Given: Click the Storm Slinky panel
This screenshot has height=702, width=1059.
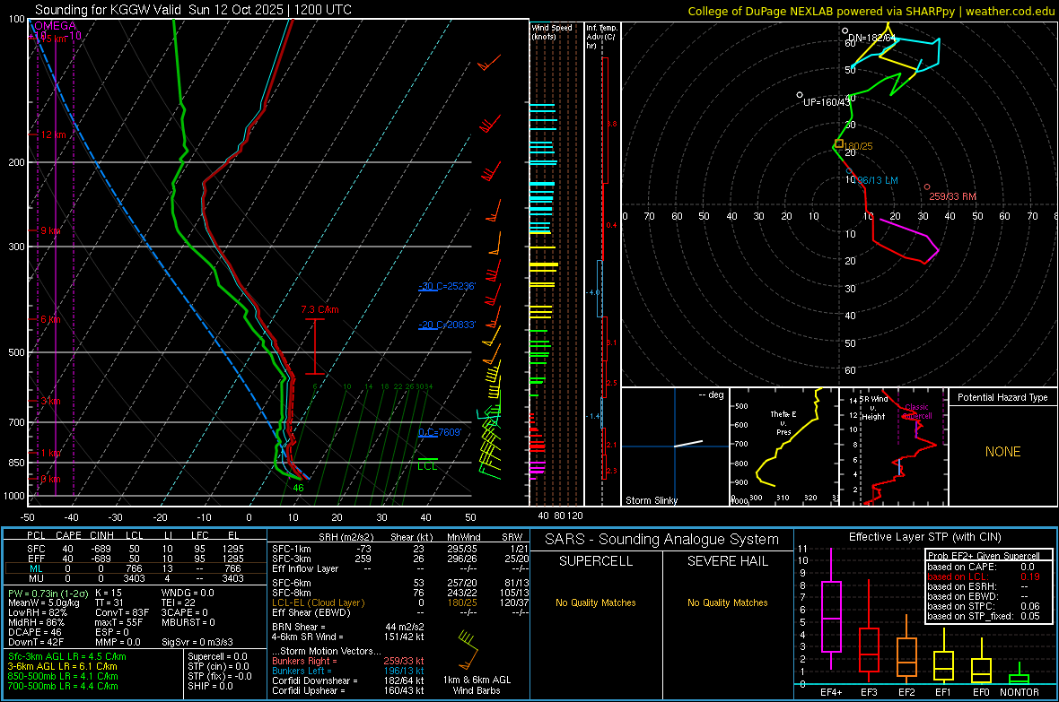Looking at the screenshot, I should 675,446.
